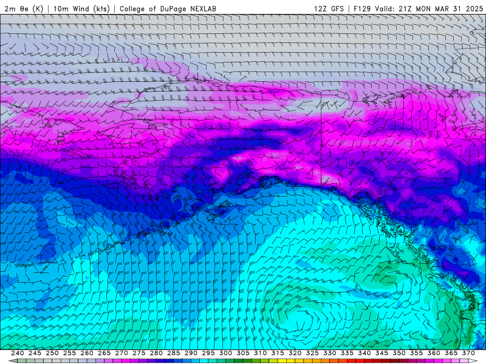Click the 295 value on the color scale
Screen dimensions: 486x364
(208, 353)
